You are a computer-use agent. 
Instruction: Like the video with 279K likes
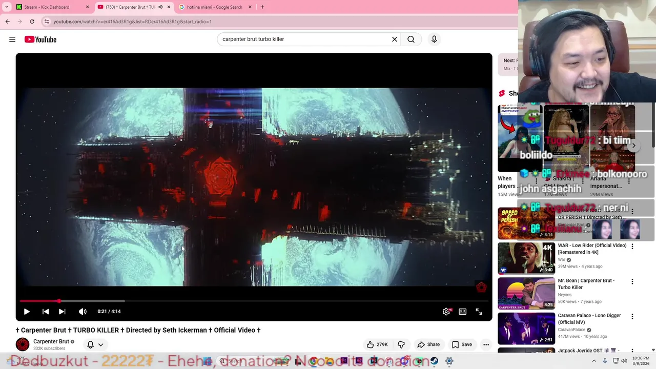[377, 344]
